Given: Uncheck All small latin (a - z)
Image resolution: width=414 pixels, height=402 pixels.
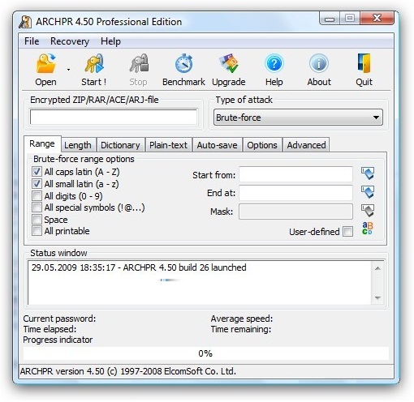Looking at the screenshot, I should (37, 184).
